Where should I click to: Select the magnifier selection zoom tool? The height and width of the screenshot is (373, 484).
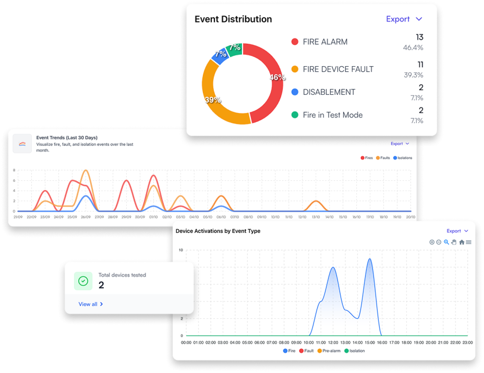(x=446, y=242)
